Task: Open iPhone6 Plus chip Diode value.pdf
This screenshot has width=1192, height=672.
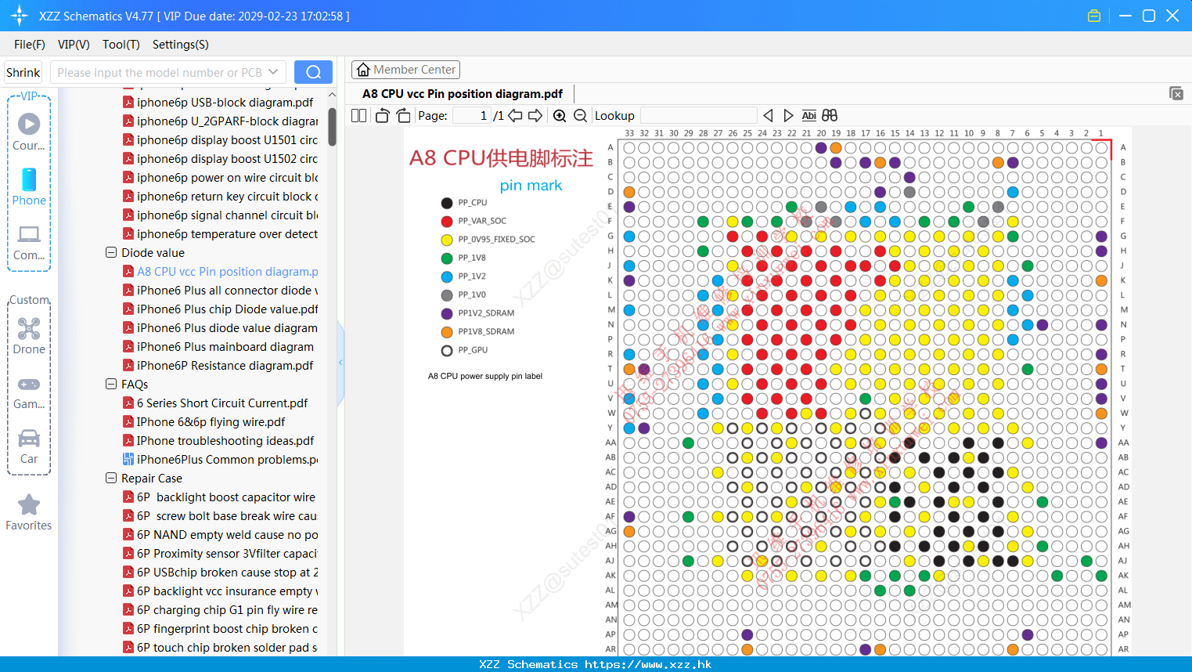Action: coord(227,309)
